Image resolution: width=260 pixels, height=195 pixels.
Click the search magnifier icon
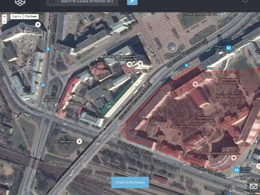(52, 1)
